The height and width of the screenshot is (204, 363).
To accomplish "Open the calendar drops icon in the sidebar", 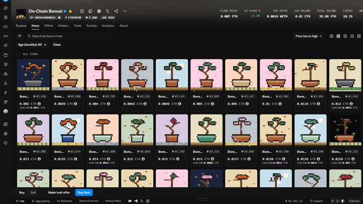I will pyautogui.click(x=5, y=55).
